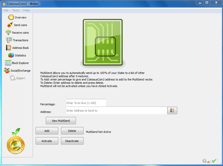Image resolution: width=223 pixels, height=166 pixels.
Task: Open the File menu
Action: pyautogui.click(x=6, y=10)
